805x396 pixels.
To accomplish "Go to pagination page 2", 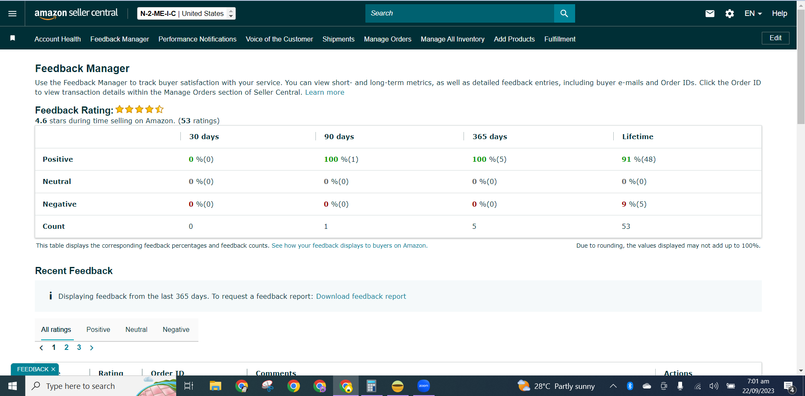I will 66,347.
